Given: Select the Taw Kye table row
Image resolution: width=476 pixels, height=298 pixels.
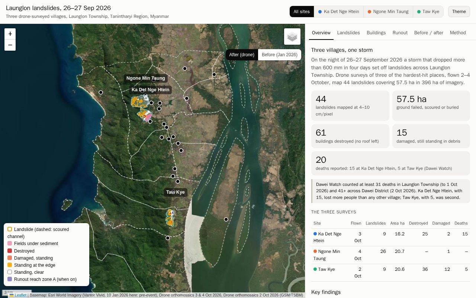Looking at the screenshot, I should point(390,273).
